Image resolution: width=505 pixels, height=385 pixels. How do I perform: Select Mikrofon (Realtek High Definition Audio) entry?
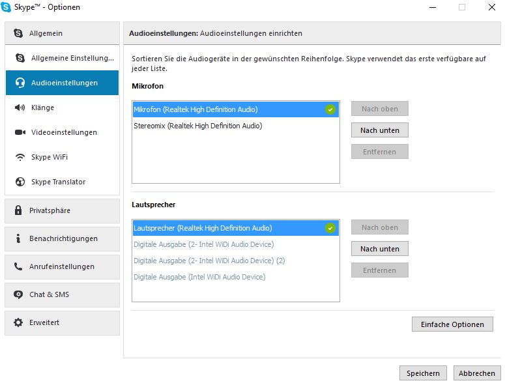(x=236, y=109)
